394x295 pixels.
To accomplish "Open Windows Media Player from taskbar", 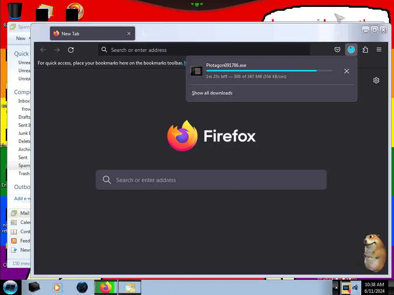I will tap(57, 287).
